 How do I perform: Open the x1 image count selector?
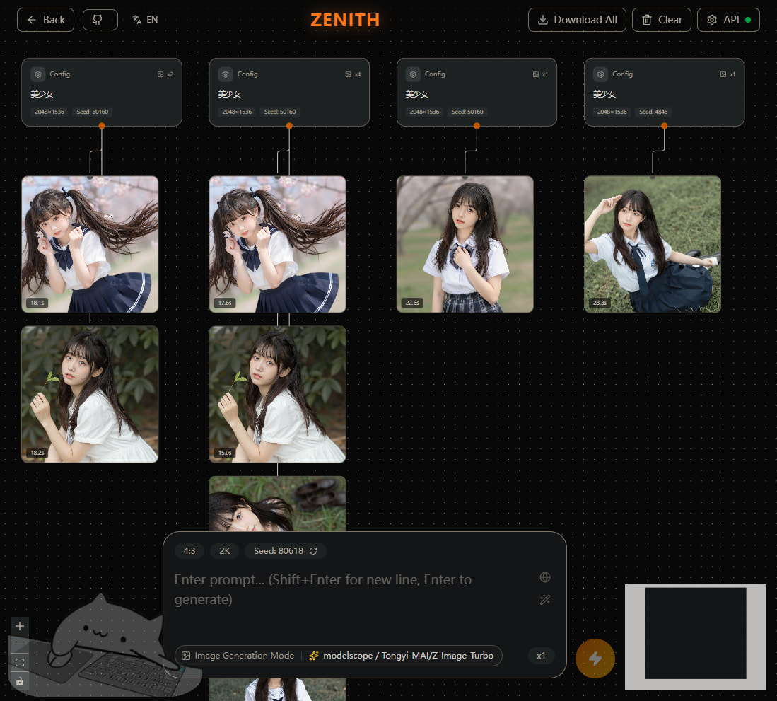click(541, 656)
